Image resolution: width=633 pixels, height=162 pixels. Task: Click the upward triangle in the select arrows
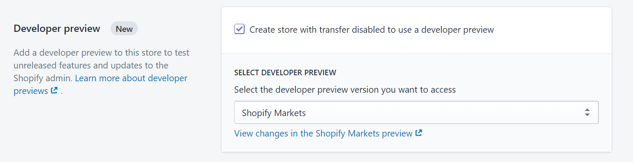(x=587, y=110)
